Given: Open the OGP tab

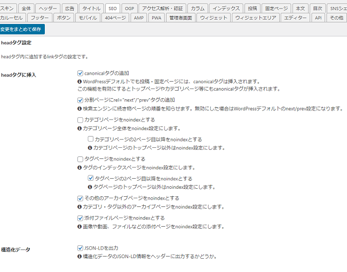Looking at the screenshot, I should click(130, 9).
